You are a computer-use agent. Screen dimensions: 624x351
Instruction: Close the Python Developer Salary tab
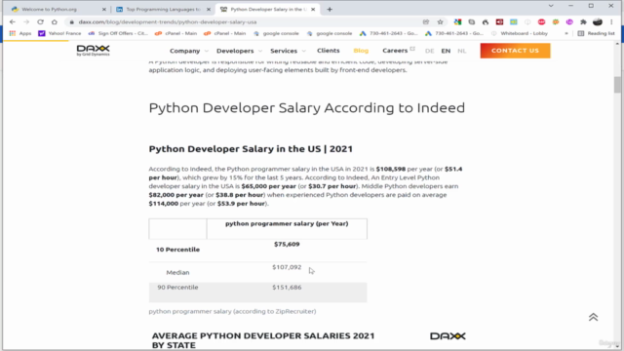(313, 9)
